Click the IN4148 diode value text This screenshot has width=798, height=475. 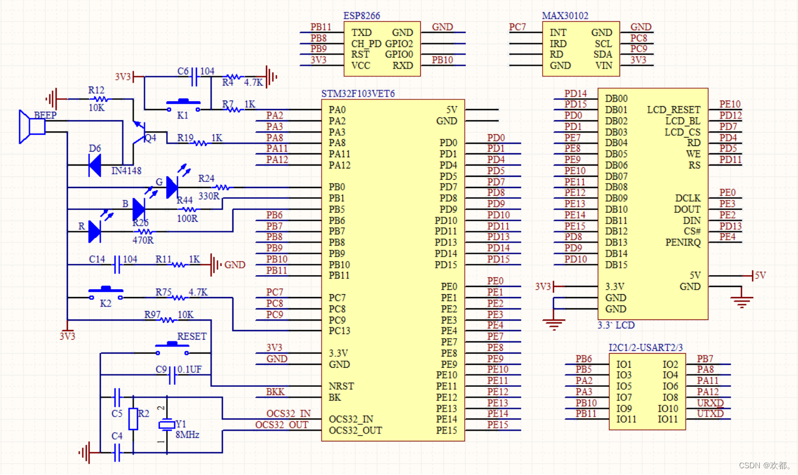[126, 171]
